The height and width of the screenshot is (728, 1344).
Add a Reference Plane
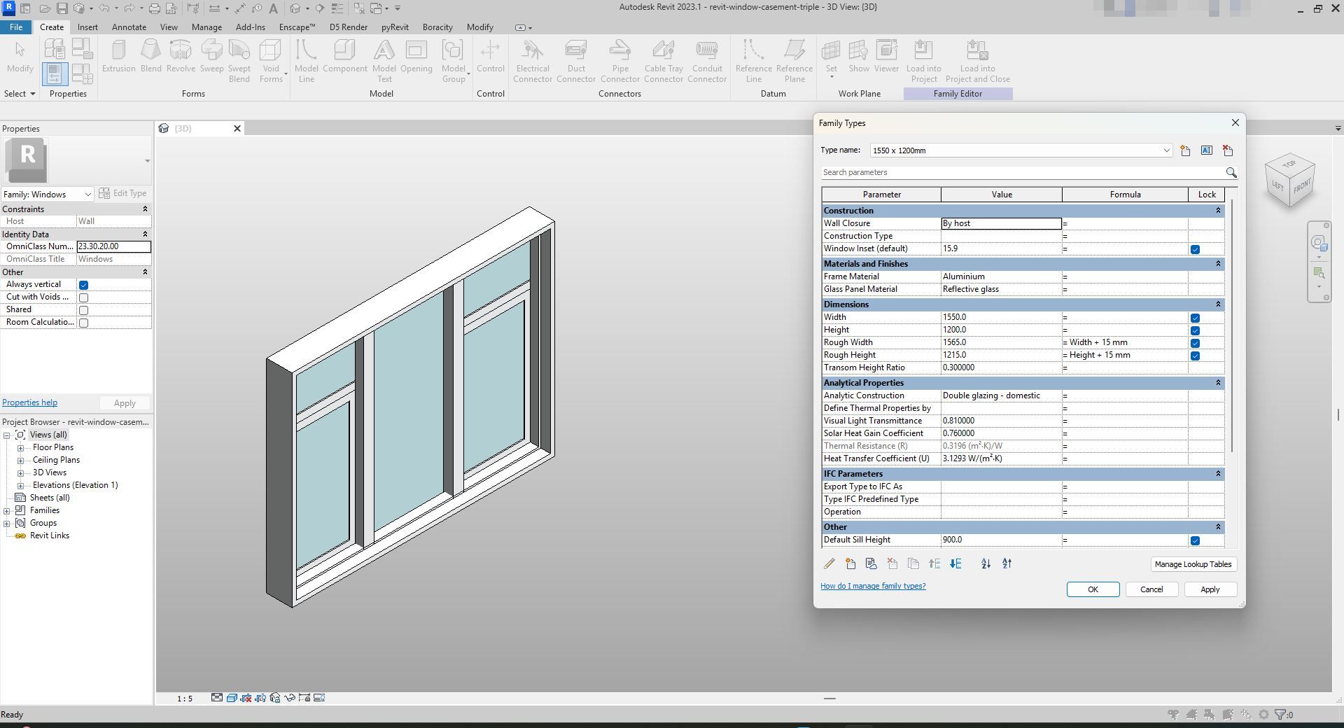click(x=794, y=61)
